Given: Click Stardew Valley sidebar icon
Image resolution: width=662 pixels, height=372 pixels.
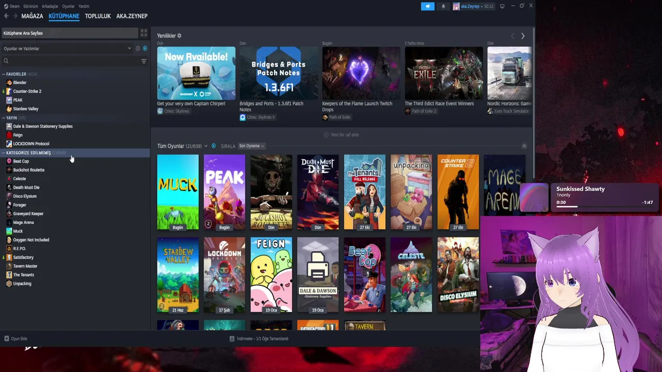Looking at the screenshot, I should pyautogui.click(x=9, y=109).
